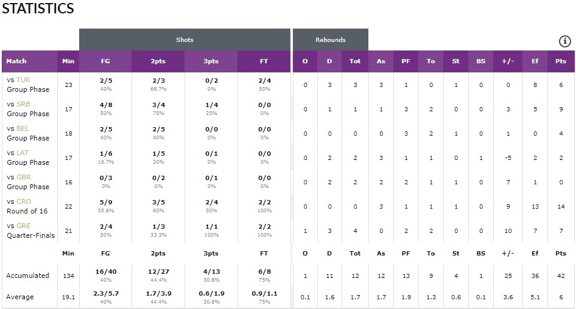The width and height of the screenshot is (576, 309).
Task: Click the 3pts column header
Action: click(x=211, y=61)
